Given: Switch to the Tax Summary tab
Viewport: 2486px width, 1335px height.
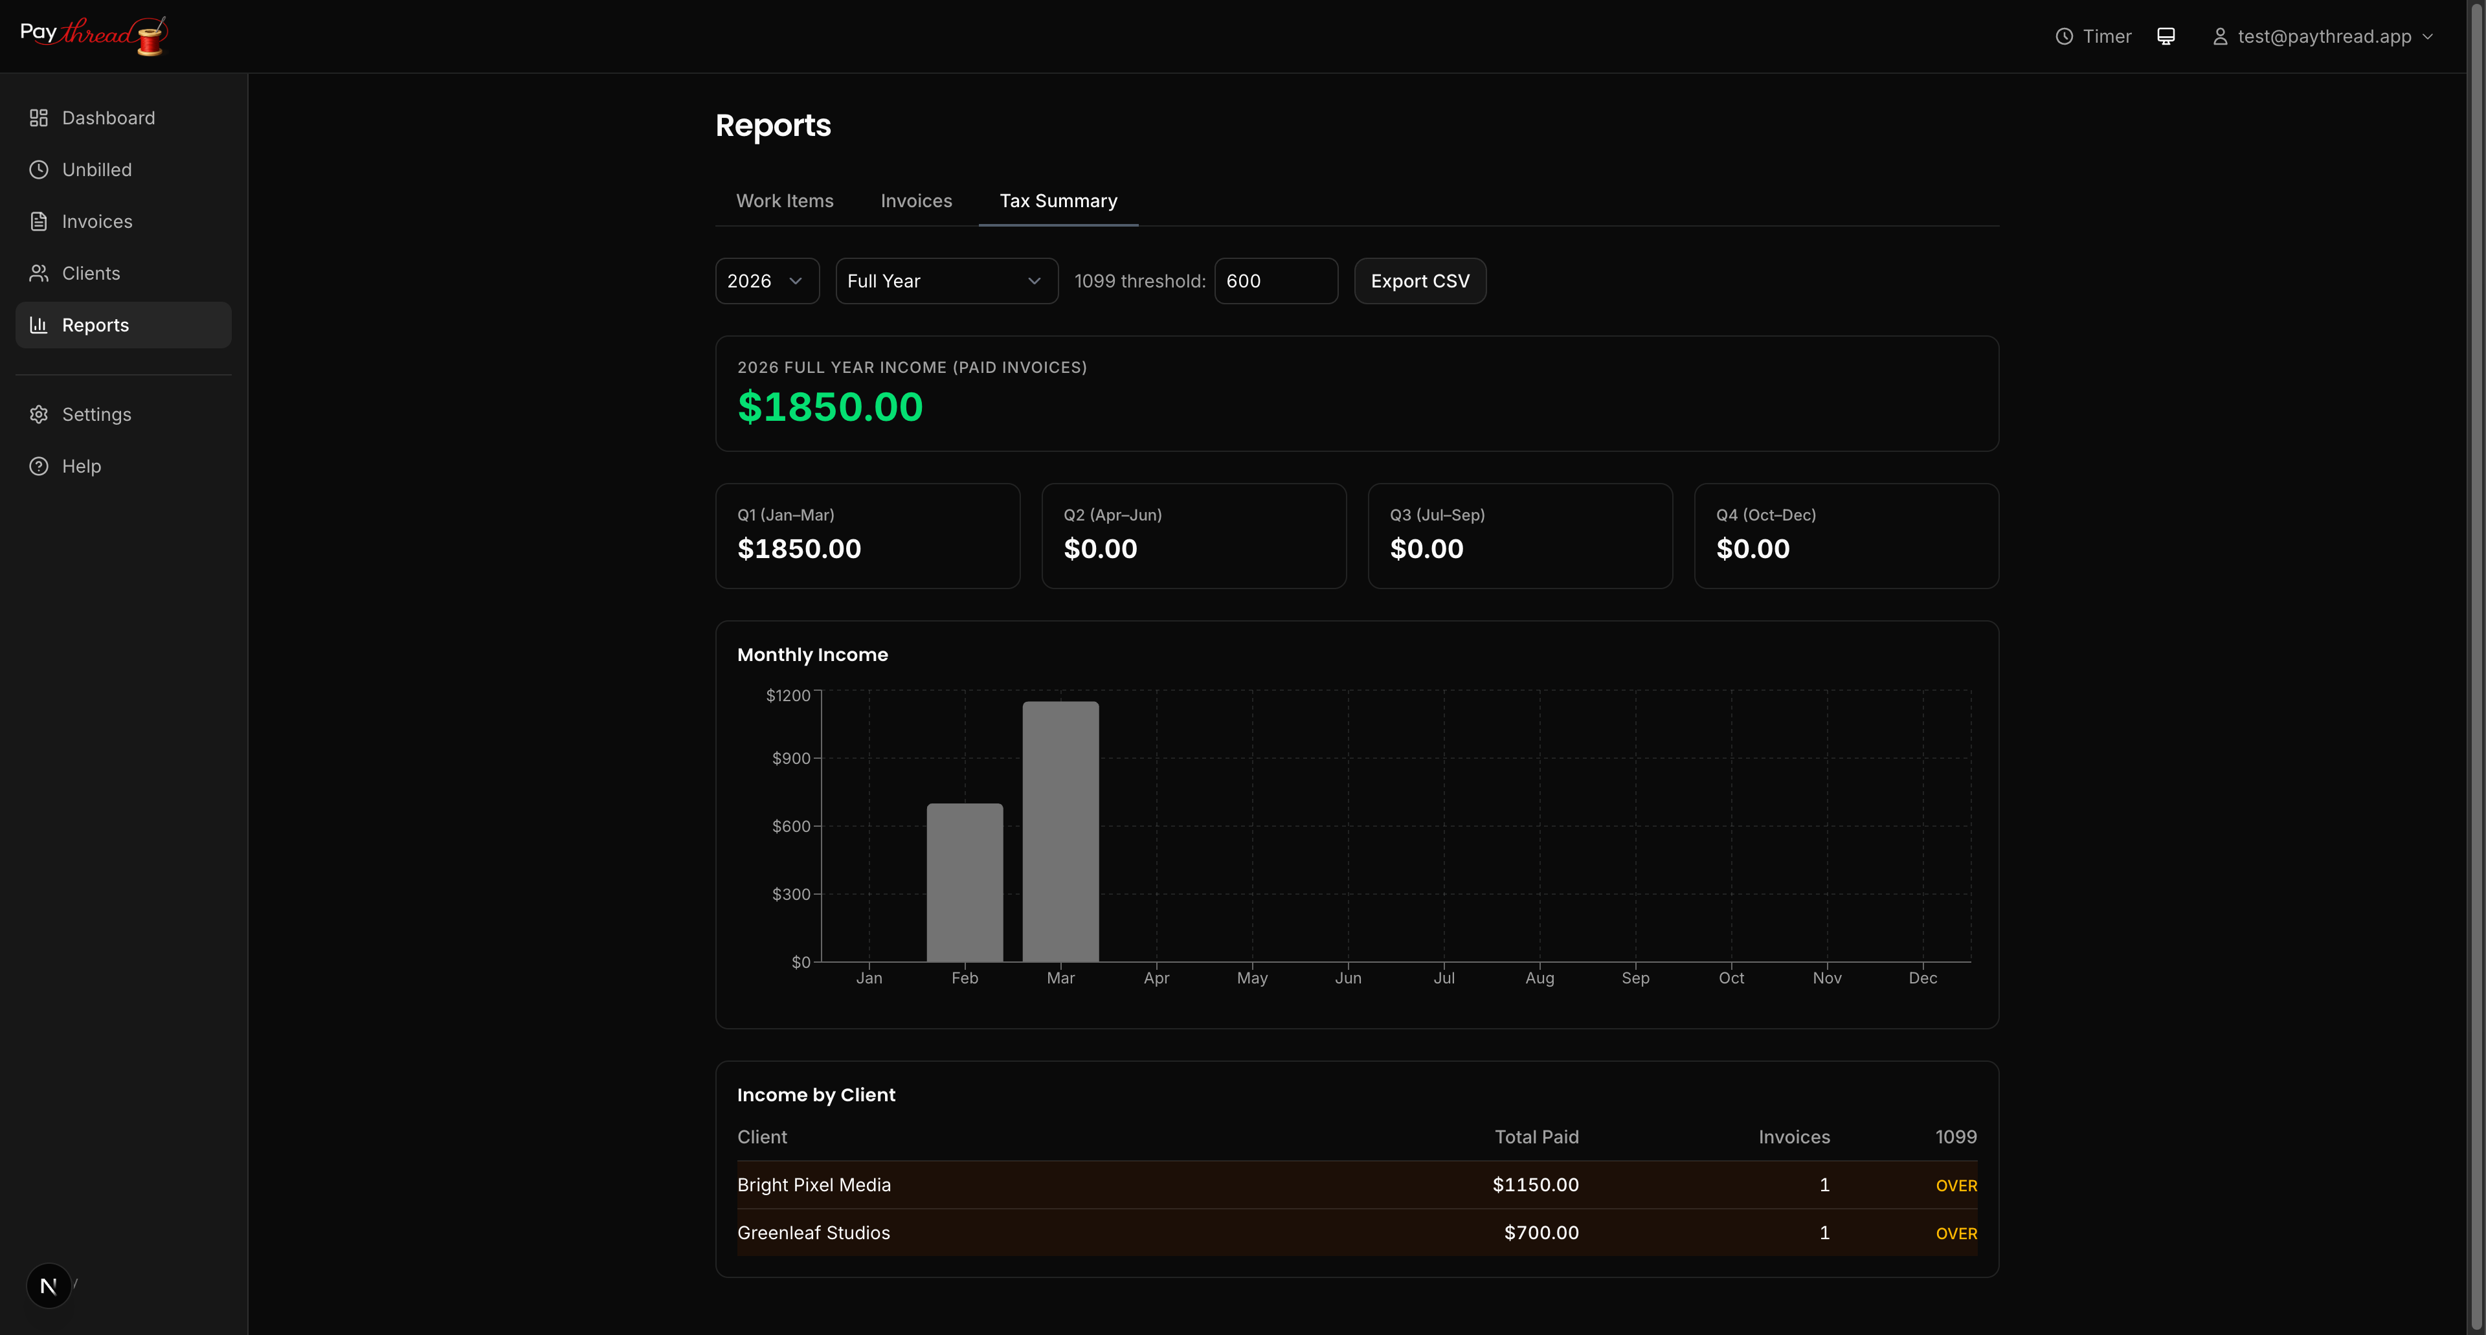Looking at the screenshot, I should coord(1058,201).
